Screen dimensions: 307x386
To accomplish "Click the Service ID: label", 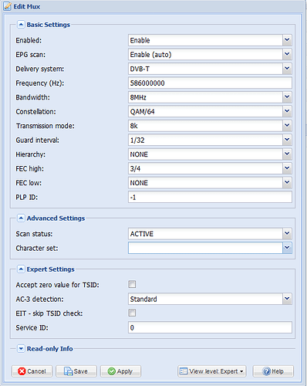I will coord(32,328).
